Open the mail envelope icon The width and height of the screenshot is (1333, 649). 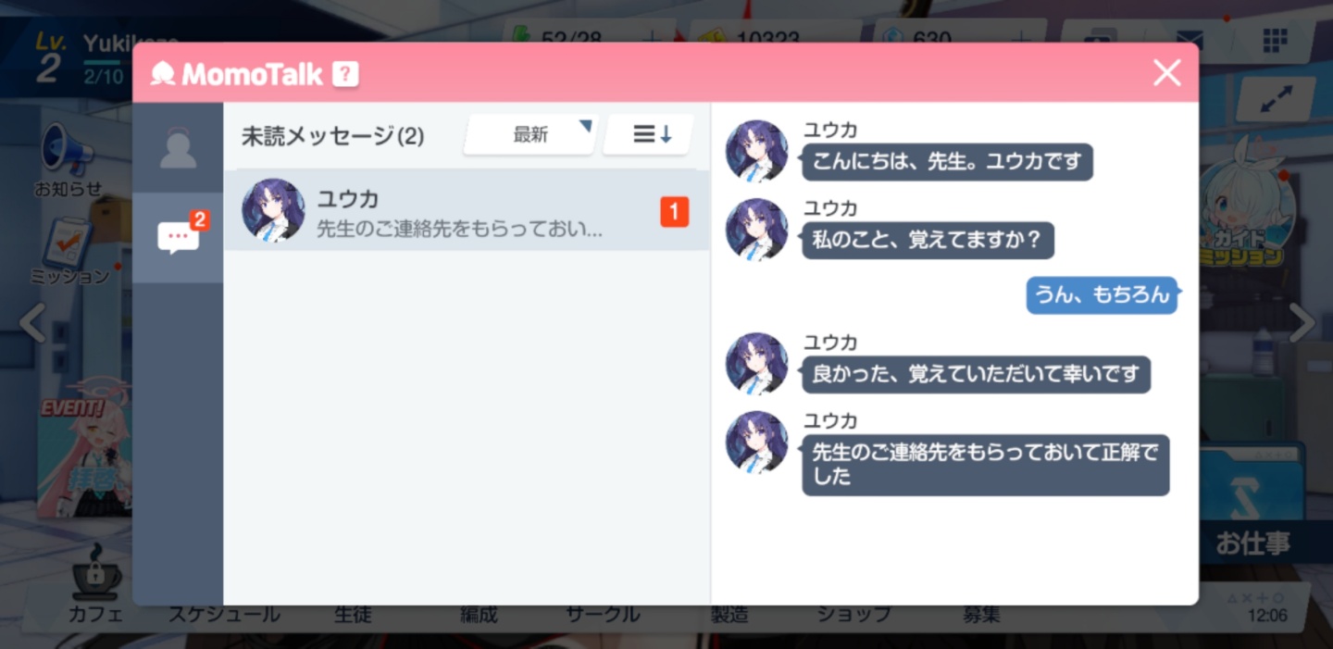pos(1190,39)
